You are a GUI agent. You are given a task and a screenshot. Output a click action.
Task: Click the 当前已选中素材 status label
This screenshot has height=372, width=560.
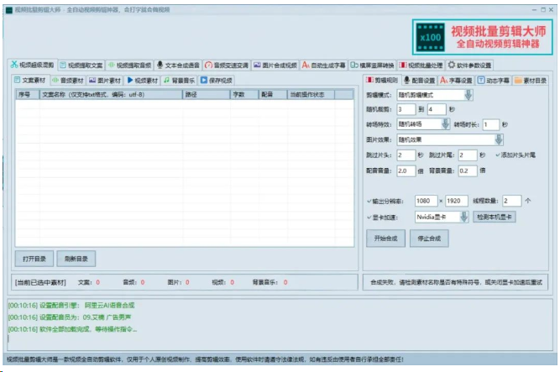pos(40,282)
